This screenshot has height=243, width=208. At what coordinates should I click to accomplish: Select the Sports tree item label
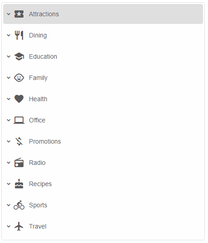pyautogui.click(x=38, y=206)
